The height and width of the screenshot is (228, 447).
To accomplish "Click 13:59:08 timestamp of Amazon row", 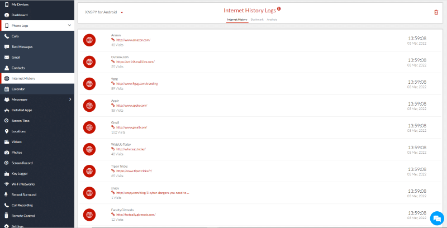I will [417, 38].
